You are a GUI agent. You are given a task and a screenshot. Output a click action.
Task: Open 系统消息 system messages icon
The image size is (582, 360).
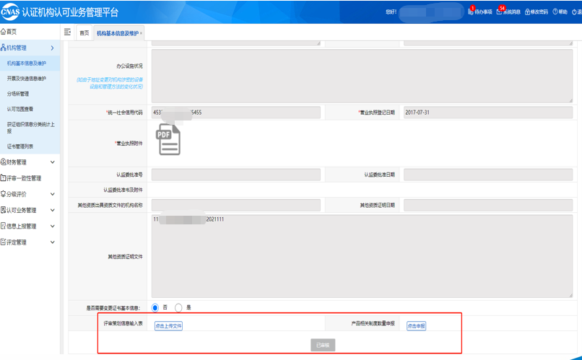(x=499, y=12)
